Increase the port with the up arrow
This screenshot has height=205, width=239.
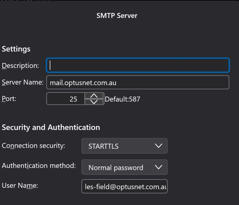tap(94, 96)
